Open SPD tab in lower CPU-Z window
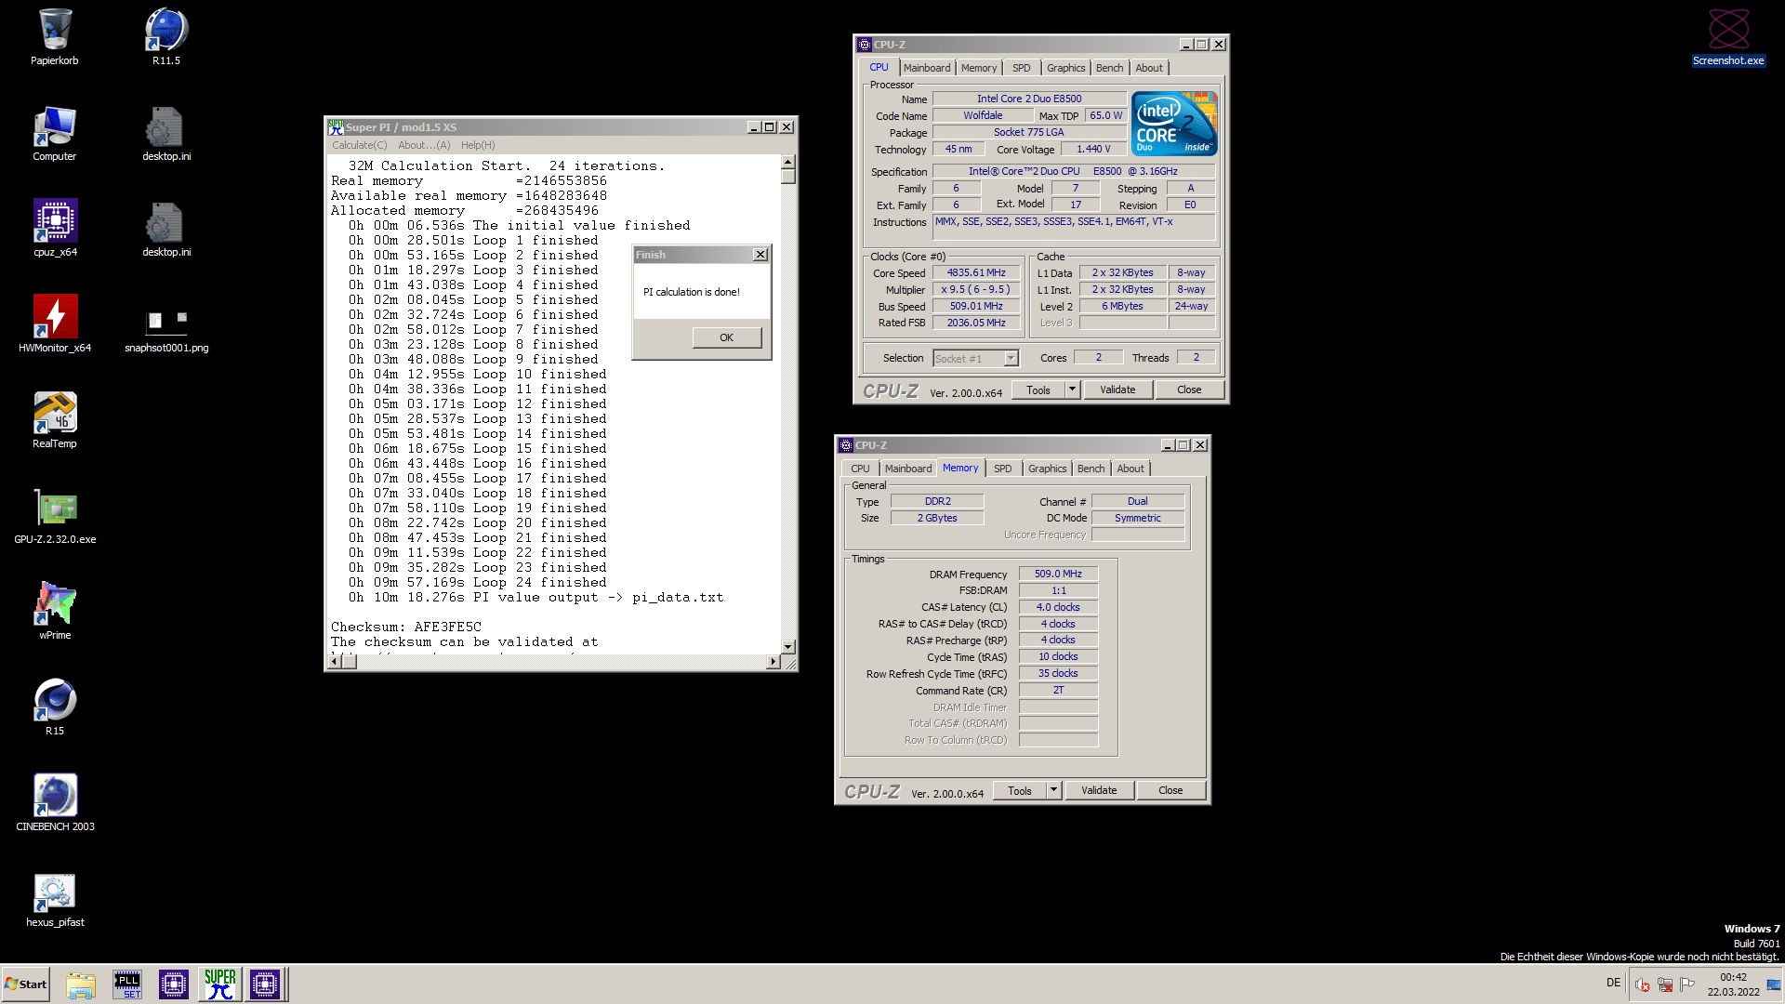 tap(1003, 469)
